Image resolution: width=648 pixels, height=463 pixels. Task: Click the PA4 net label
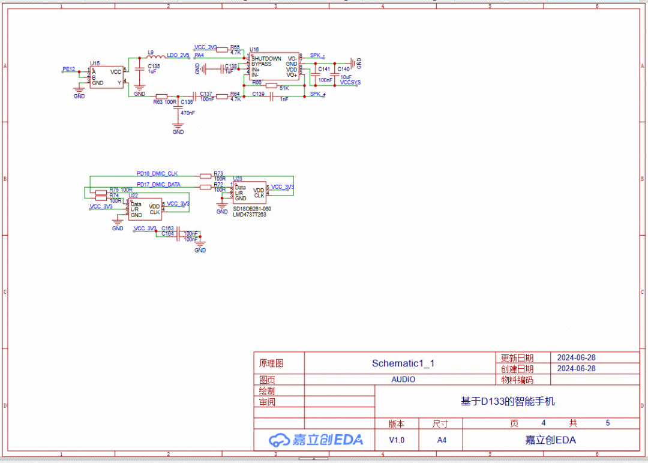[x=199, y=55]
